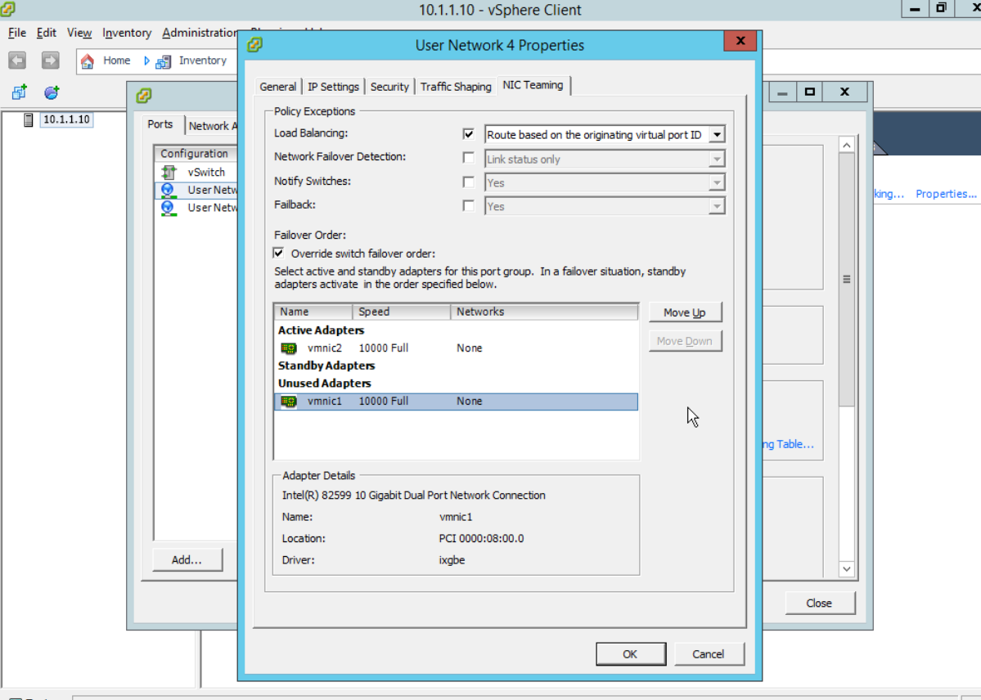Open the Administration menu
The height and width of the screenshot is (700, 981).
pyautogui.click(x=199, y=33)
